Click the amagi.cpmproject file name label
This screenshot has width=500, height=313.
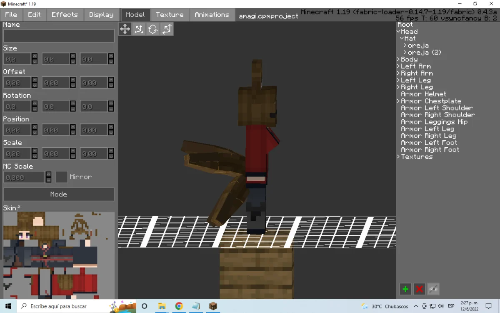coord(268,16)
